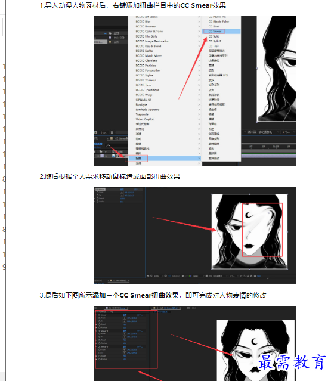
Task: Open BCC10 Particles menu entry
Action: (146, 66)
